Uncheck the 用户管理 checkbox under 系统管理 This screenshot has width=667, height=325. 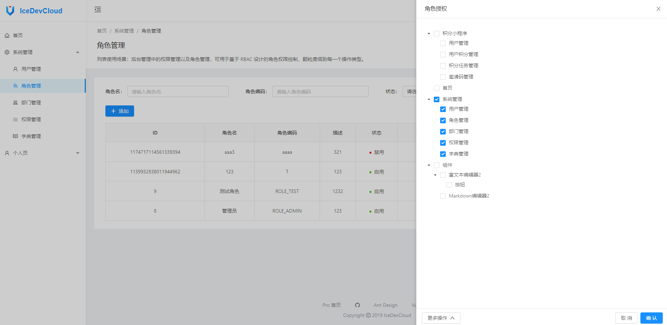(443, 109)
